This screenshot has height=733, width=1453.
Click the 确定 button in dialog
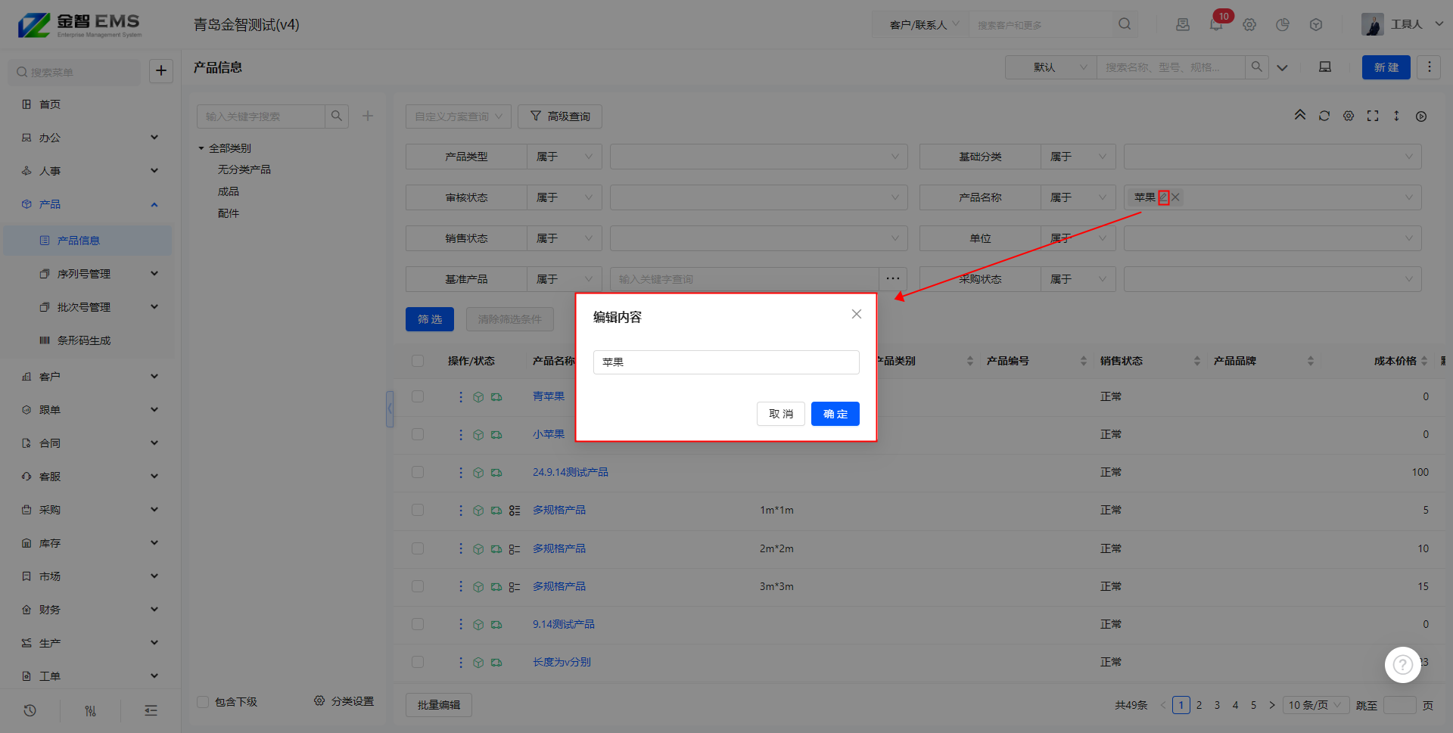point(835,414)
